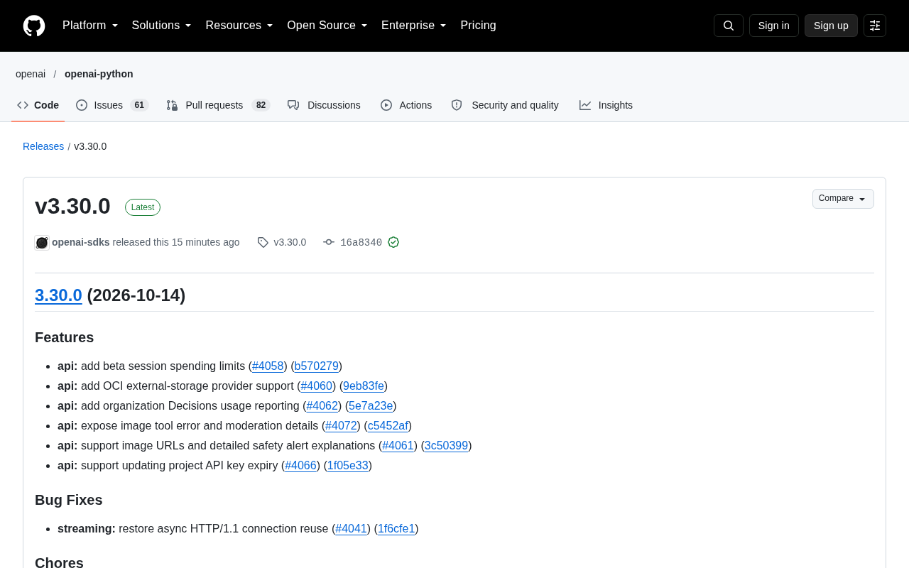Switch to the Issues tab

112,105
